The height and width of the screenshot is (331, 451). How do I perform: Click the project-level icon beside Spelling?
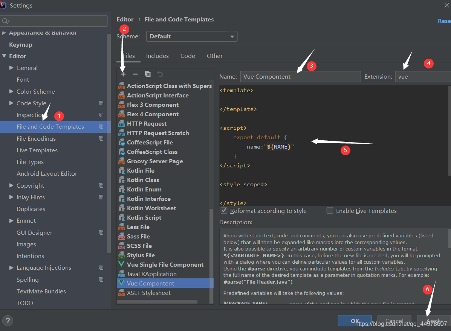click(101, 279)
